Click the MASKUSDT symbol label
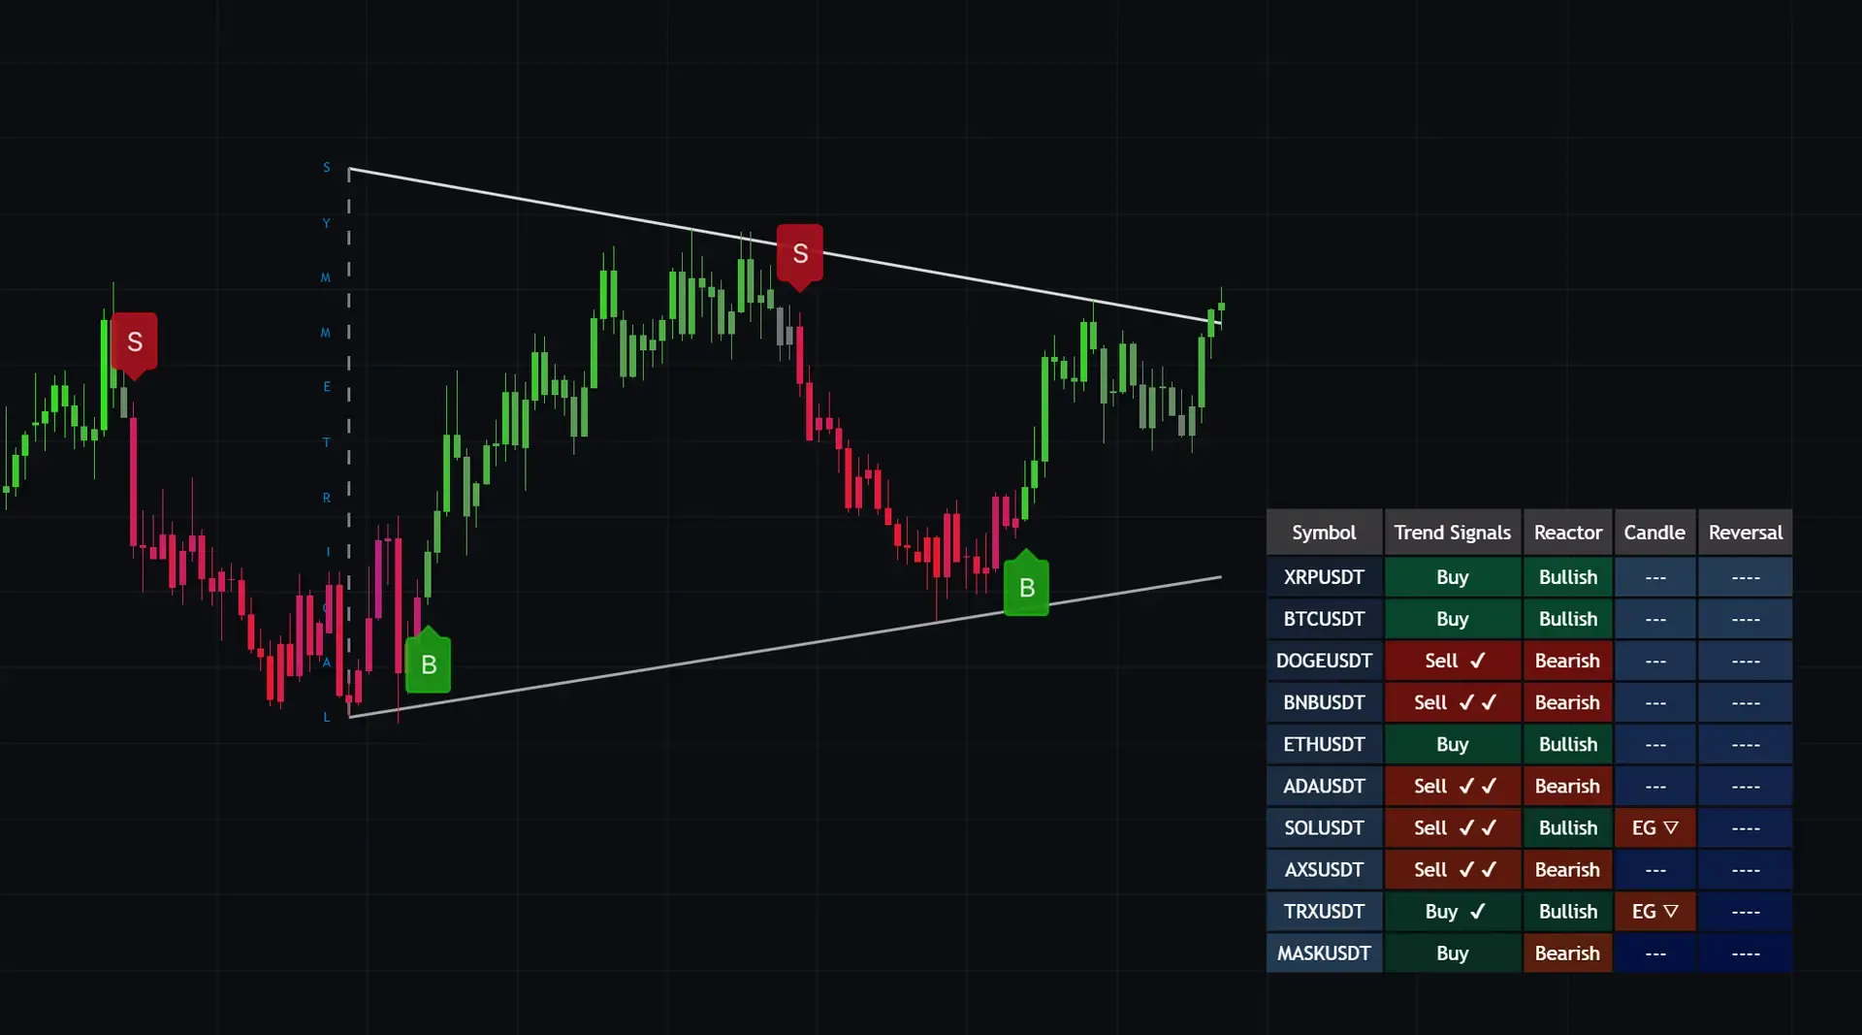1862x1035 pixels. point(1324,953)
